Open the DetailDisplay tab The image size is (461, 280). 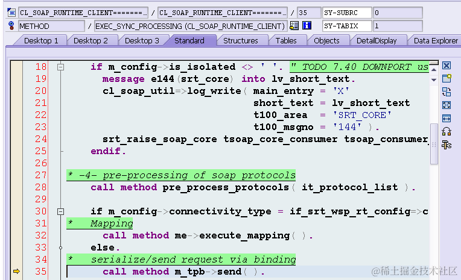pyautogui.click(x=377, y=40)
